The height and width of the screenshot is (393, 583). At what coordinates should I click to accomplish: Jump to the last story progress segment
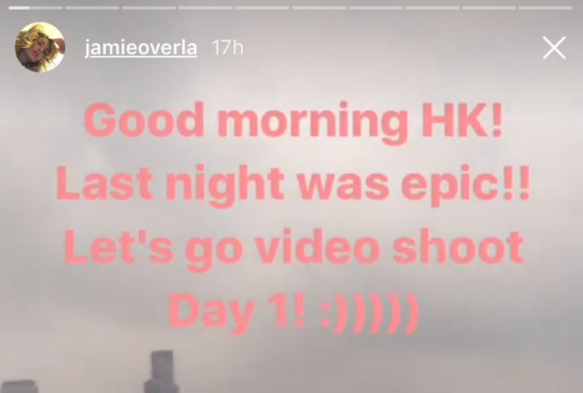pyautogui.click(x=546, y=8)
